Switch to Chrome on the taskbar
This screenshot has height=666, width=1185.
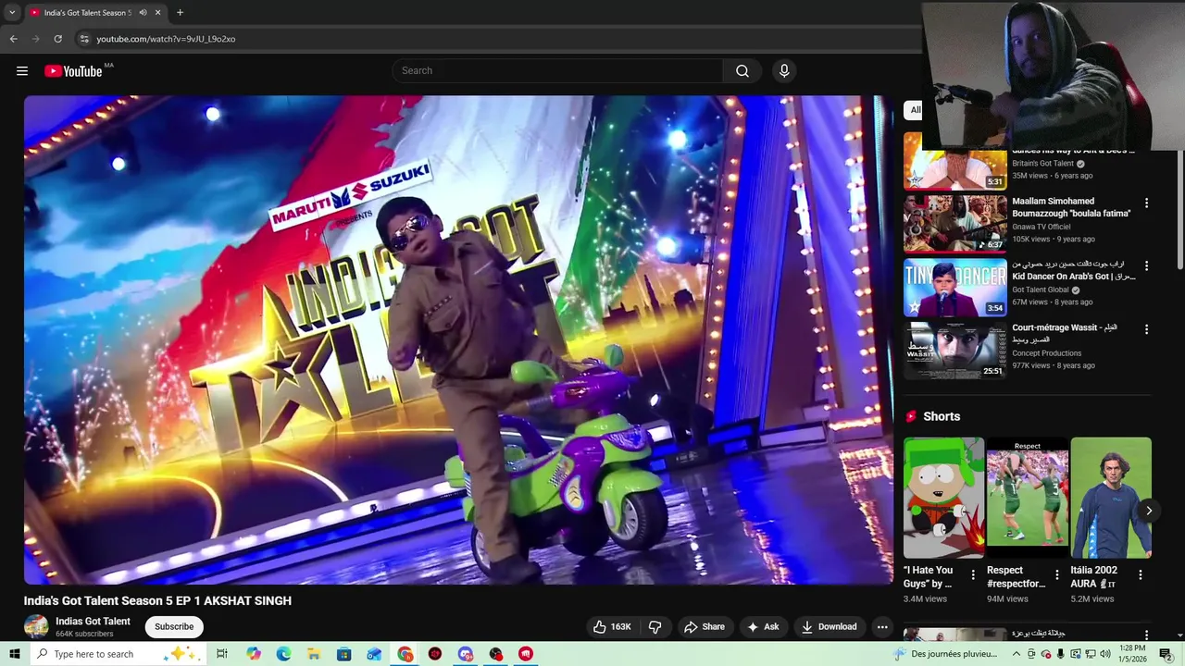click(405, 654)
